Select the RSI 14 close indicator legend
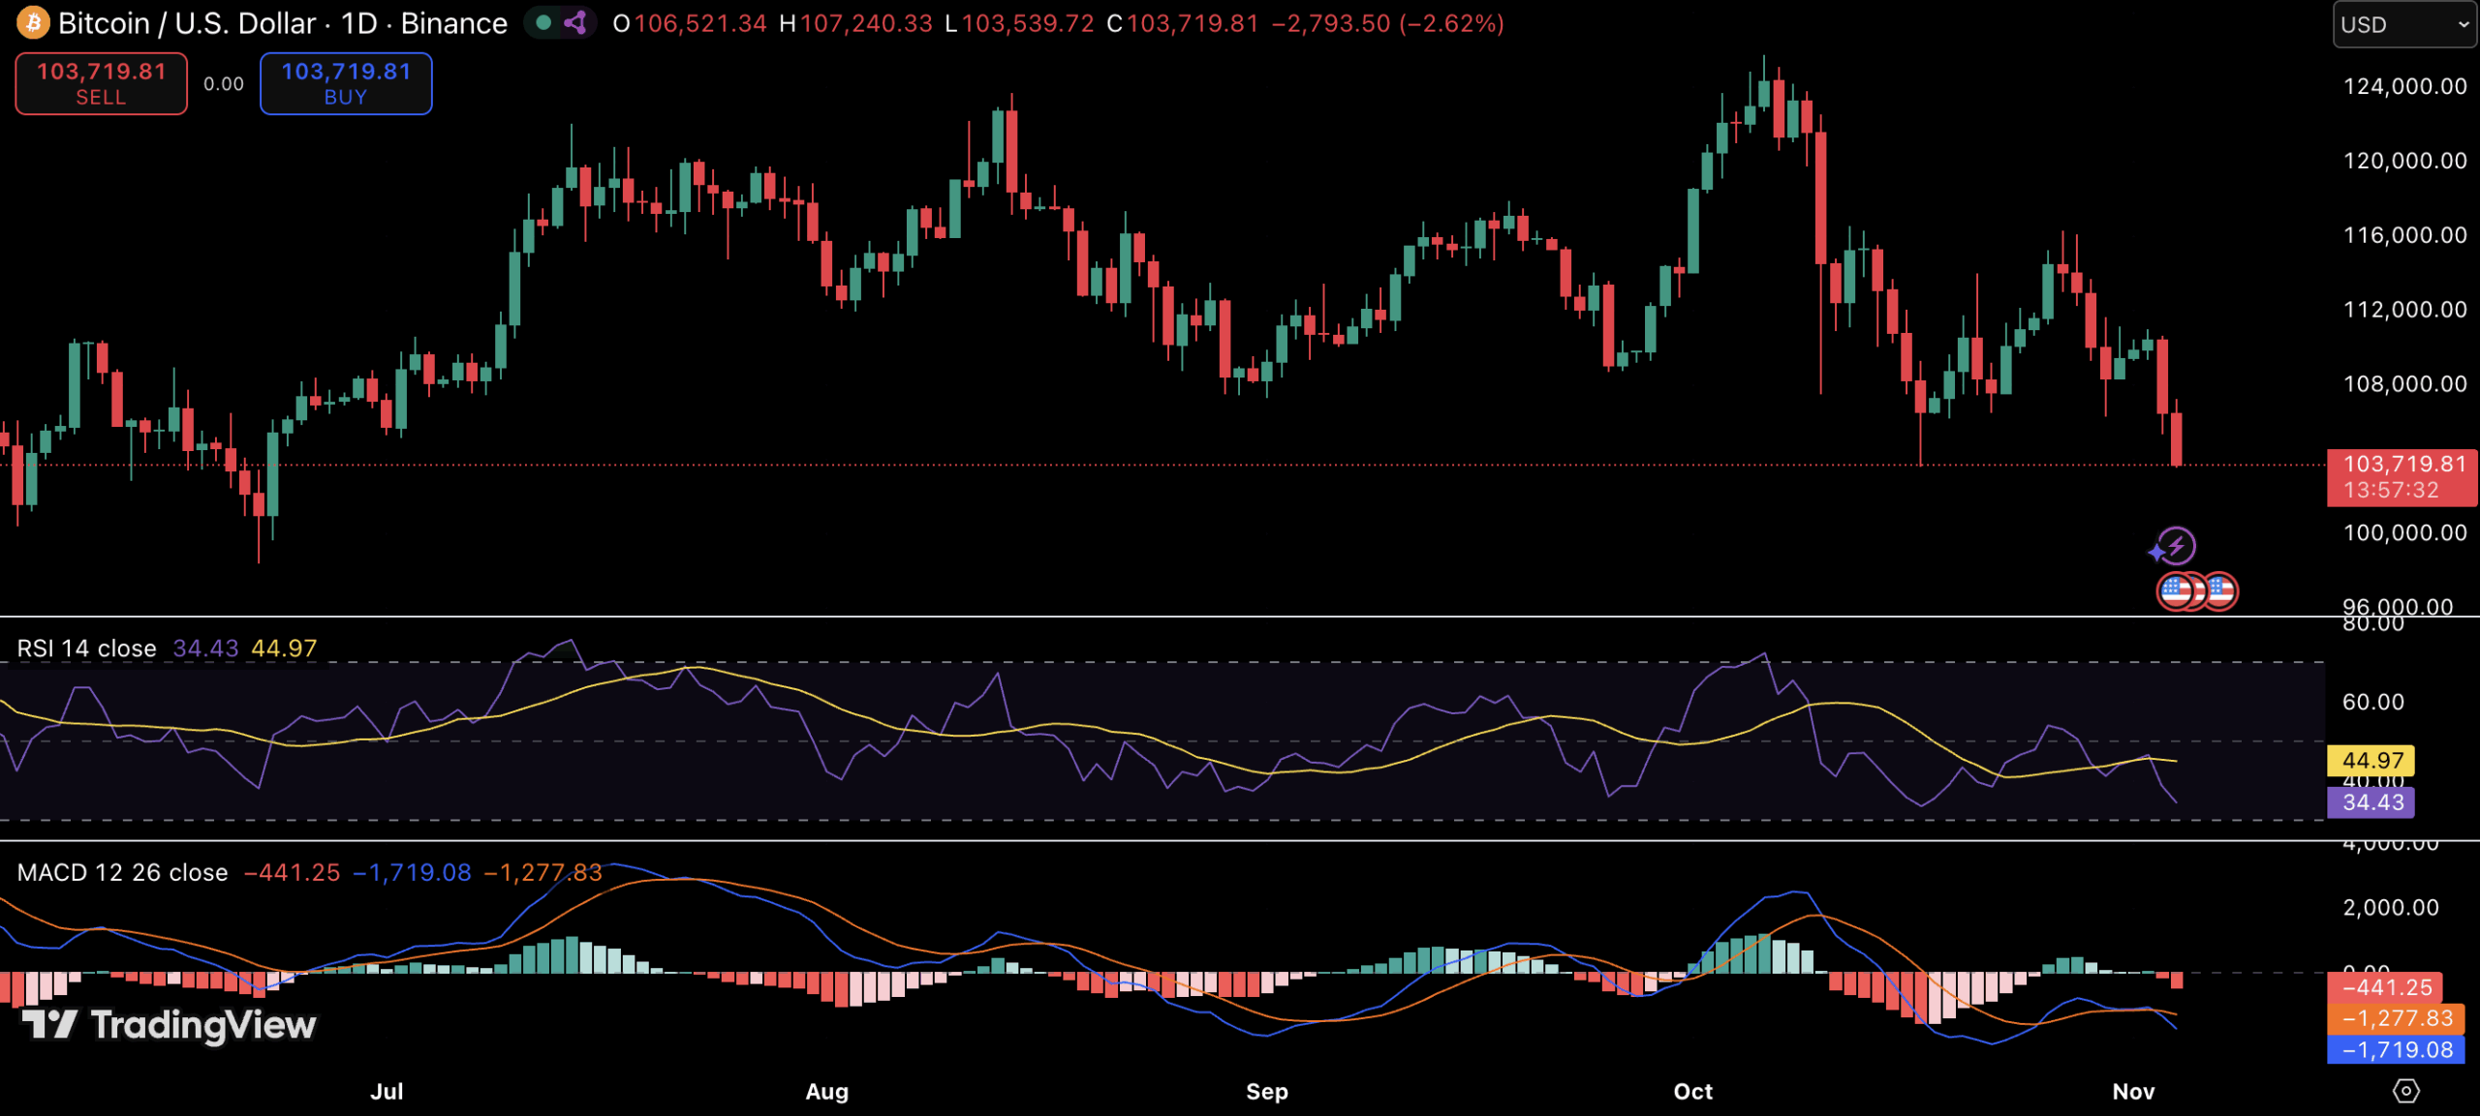This screenshot has height=1116, width=2480. pos(87,648)
